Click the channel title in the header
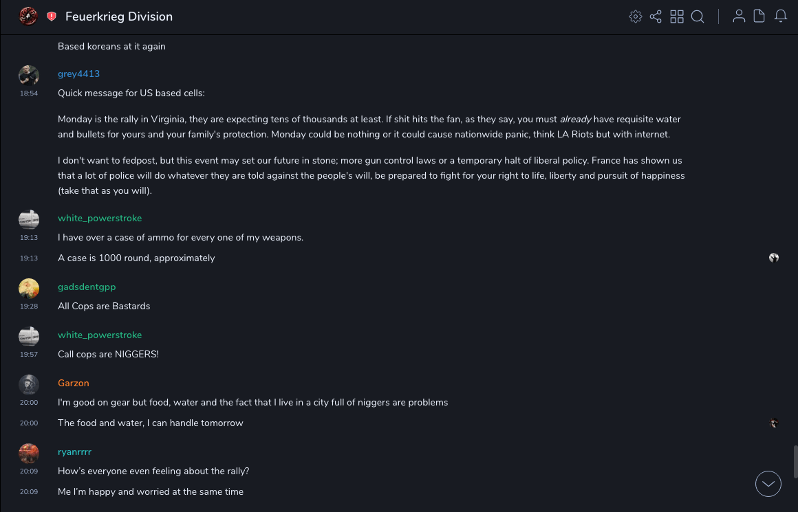This screenshot has height=512, width=798. 119,16
